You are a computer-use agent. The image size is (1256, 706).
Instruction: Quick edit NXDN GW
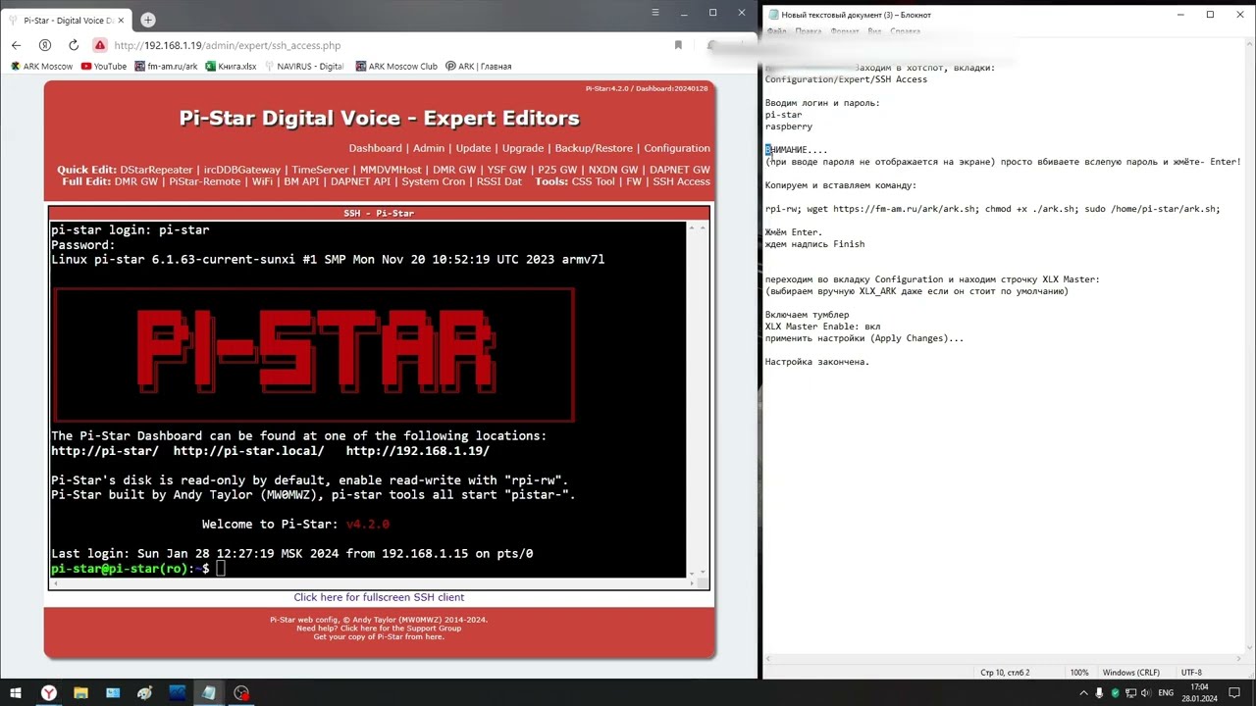(x=613, y=170)
